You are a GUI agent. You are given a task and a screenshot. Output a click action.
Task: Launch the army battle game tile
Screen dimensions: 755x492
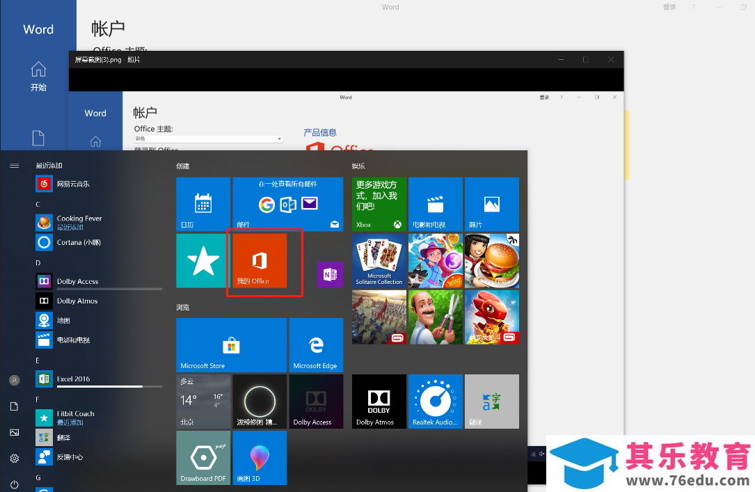tap(379, 317)
